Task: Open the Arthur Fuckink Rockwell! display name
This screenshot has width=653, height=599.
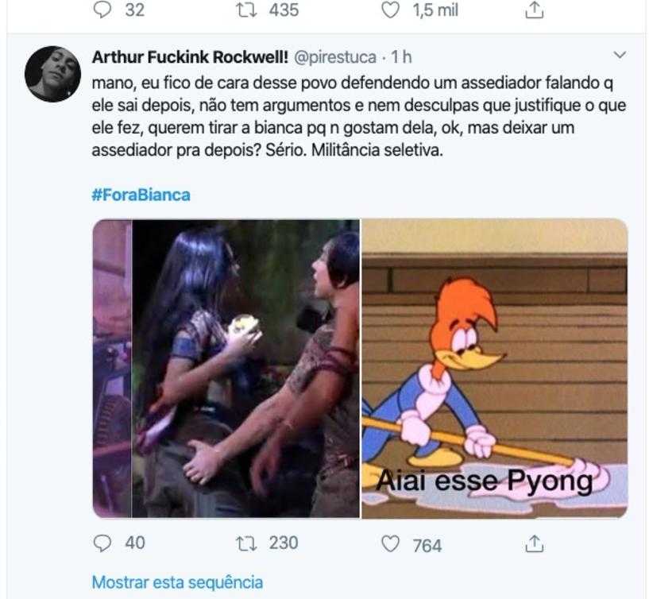Action: [190, 57]
